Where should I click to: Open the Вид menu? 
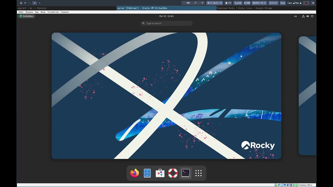(x=37, y=12)
